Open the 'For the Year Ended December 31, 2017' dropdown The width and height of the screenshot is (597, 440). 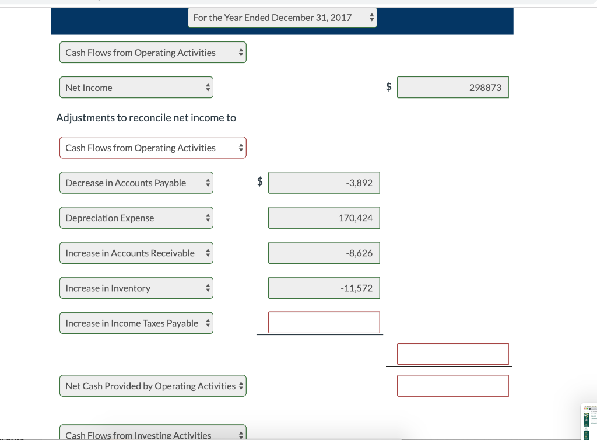click(x=282, y=18)
